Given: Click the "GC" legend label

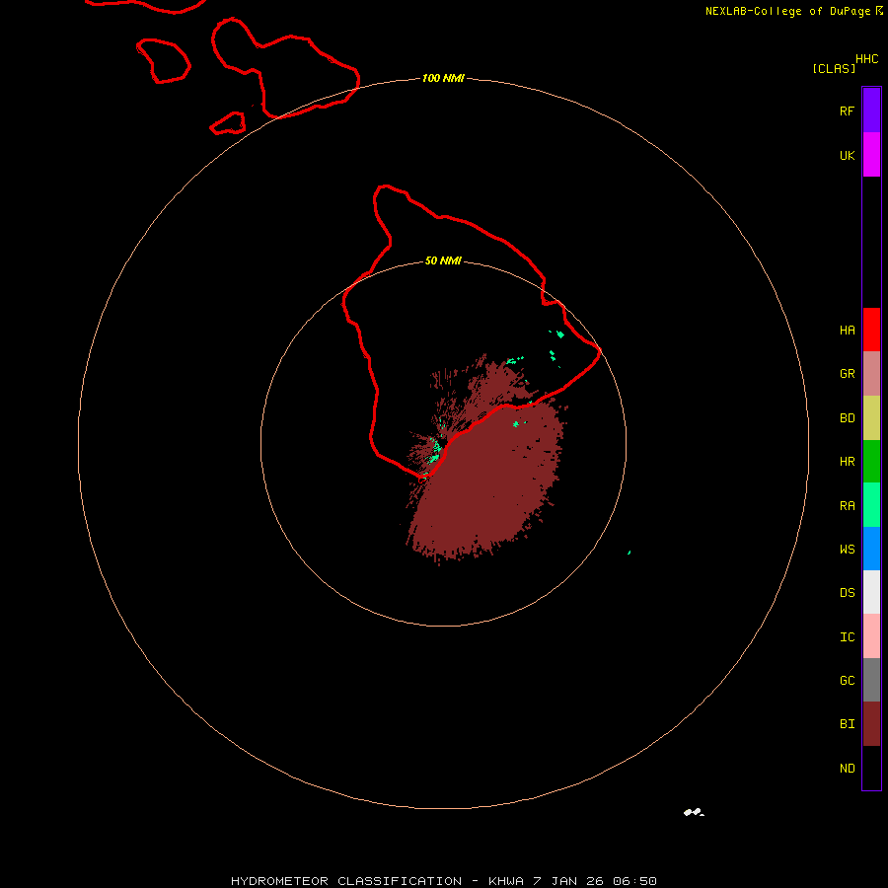Looking at the screenshot, I should 847,680.
